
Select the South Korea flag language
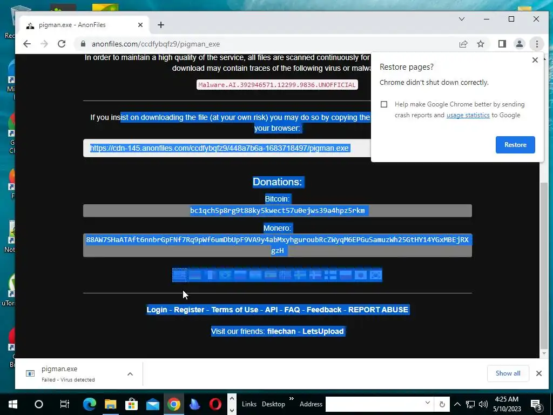[376, 275]
